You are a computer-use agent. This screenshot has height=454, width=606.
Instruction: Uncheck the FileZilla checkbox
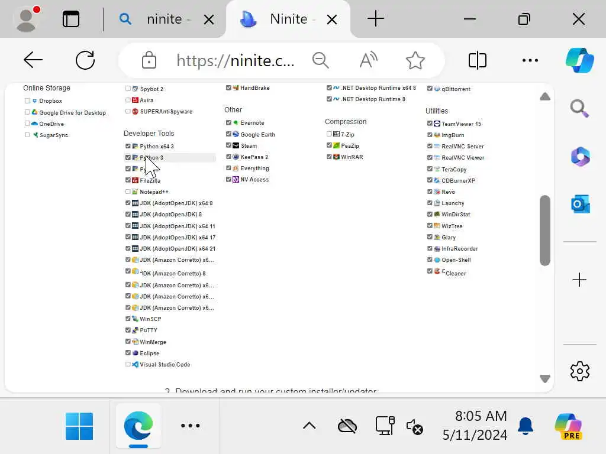[x=128, y=180]
